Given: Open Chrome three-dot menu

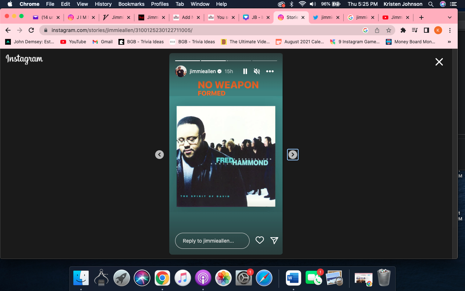Looking at the screenshot, I should 450,30.
